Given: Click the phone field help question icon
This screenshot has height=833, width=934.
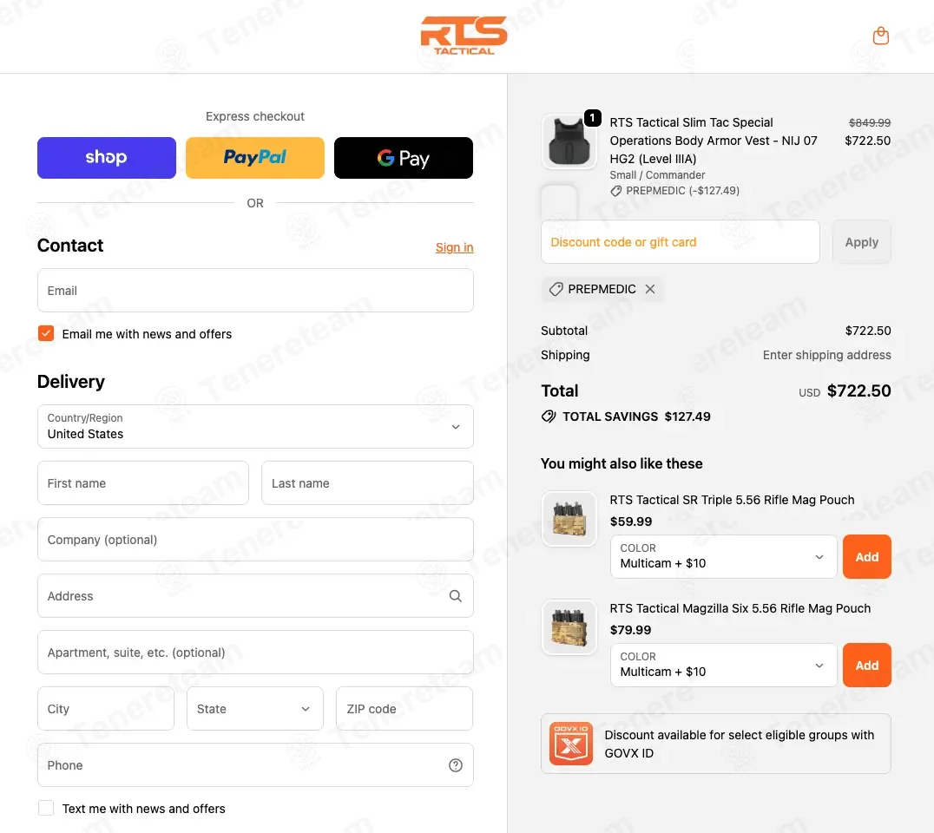Looking at the screenshot, I should 455,765.
